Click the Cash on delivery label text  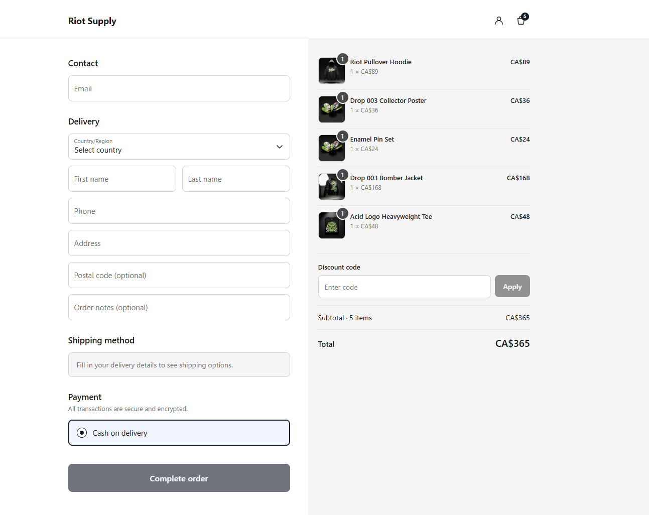coord(120,433)
